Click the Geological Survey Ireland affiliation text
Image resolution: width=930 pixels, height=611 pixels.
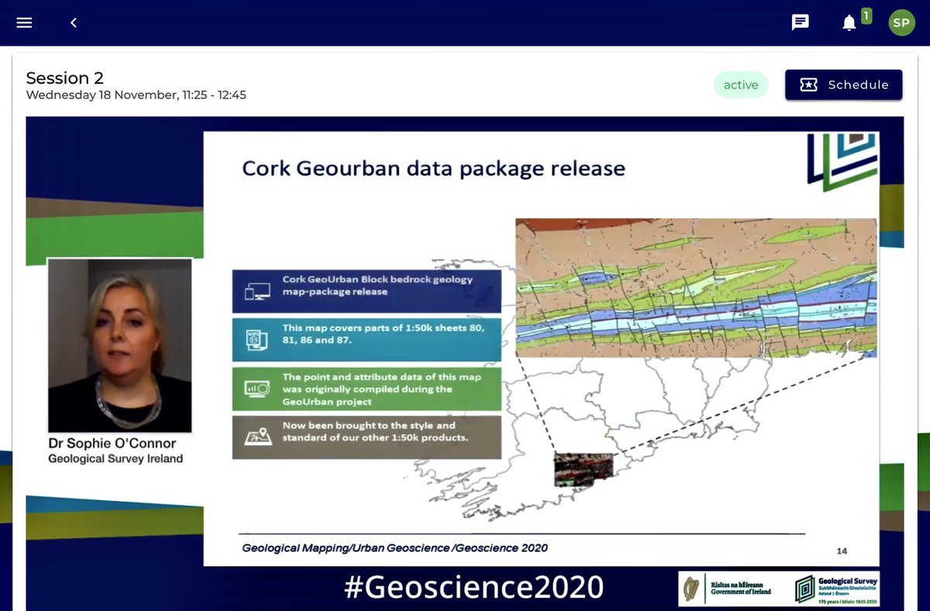click(x=115, y=458)
